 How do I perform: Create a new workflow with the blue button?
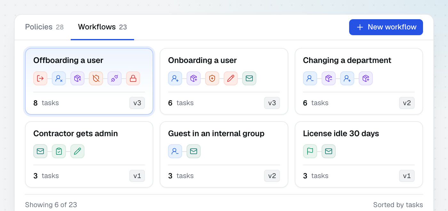(386, 27)
